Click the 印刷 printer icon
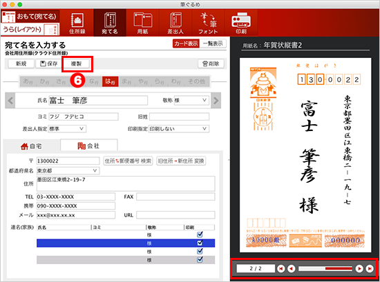Image resolution: width=380 pixels, height=282 pixels. (x=241, y=23)
